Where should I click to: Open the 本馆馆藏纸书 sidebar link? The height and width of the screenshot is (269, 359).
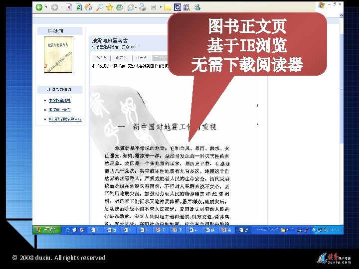pyautogui.click(x=59, y=101)
